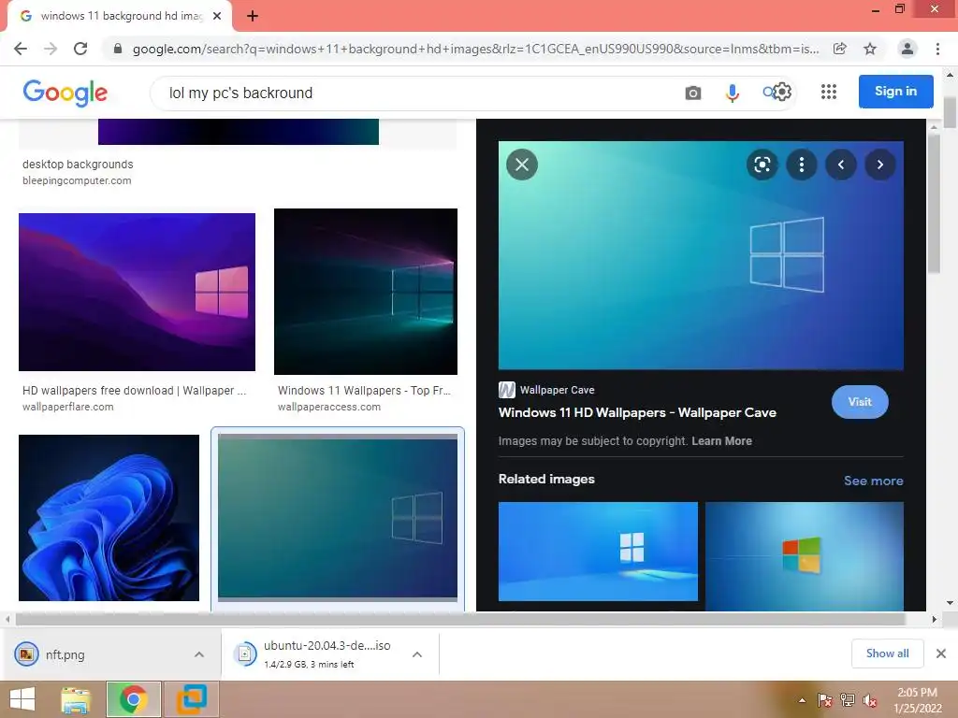Close the downloads bar
The width and height of the screenshot is (958, 718).
(x=941, y=653)
